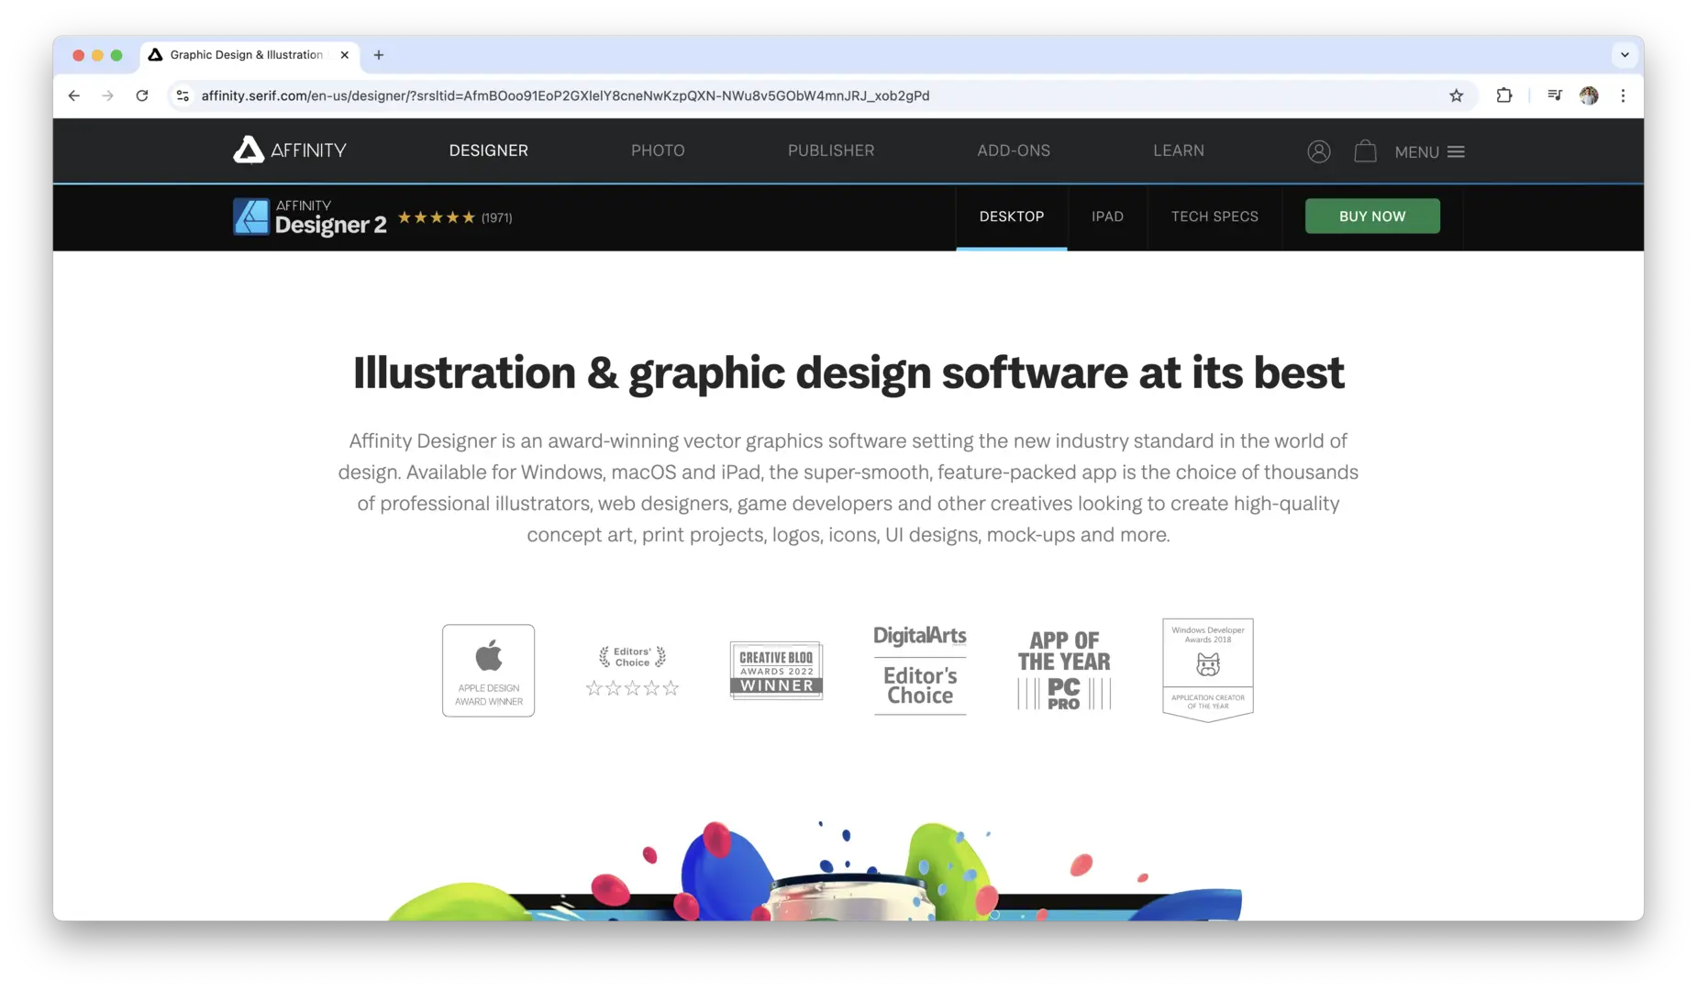
Task: Open the ADD-ONS nav item
Action: click(x=1014, y=150)
